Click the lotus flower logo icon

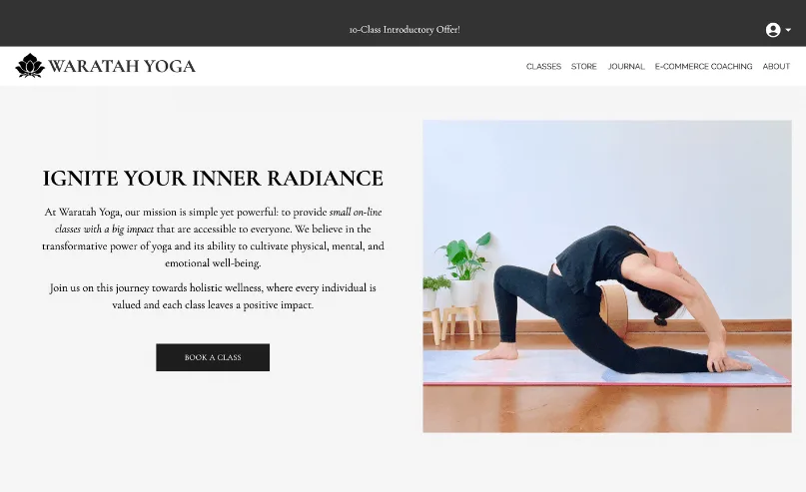[30, 66]
